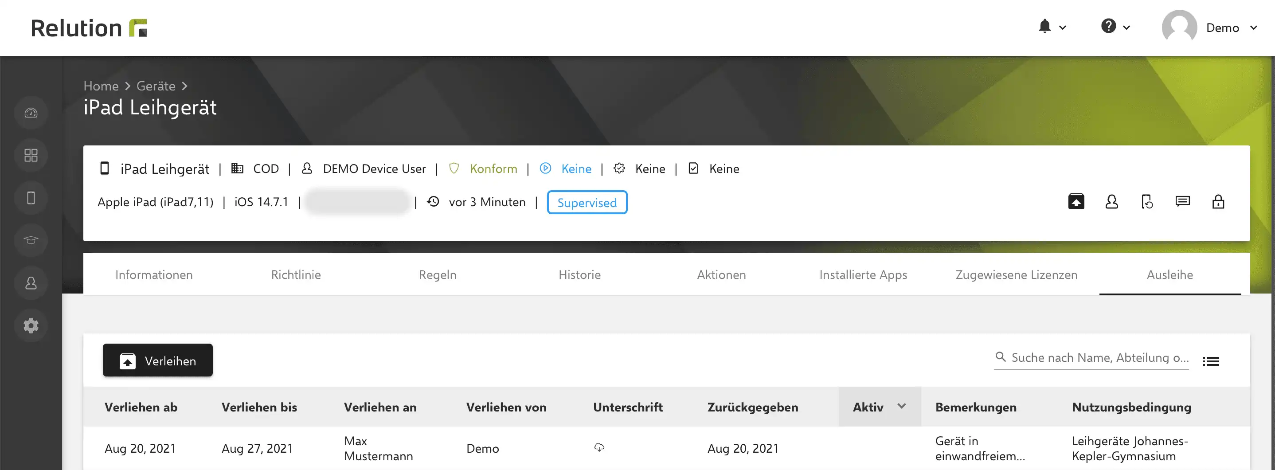1275x470 pixels.
Task: Open the apps grid icon in sidebar
Action: [31, 156]
